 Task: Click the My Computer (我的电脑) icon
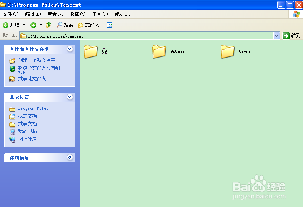tap(12, 132)
